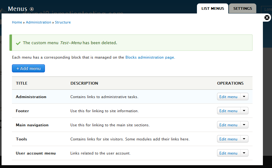Expand operations dropdown for Main navigation menu
This screenshot has width=272, height=168.
click(244, 125)
